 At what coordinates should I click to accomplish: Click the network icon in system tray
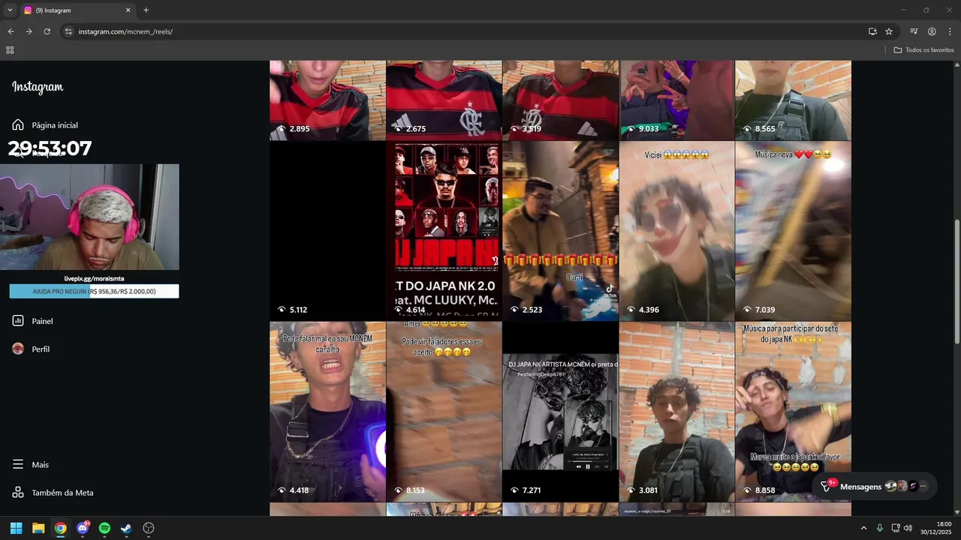(x=896, y=528)
